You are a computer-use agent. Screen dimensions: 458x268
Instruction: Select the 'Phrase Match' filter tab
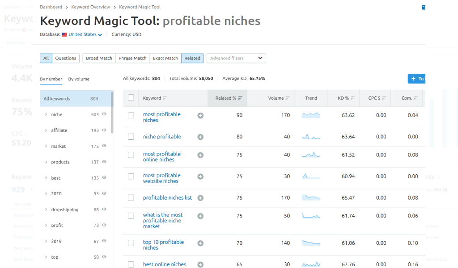132,58
